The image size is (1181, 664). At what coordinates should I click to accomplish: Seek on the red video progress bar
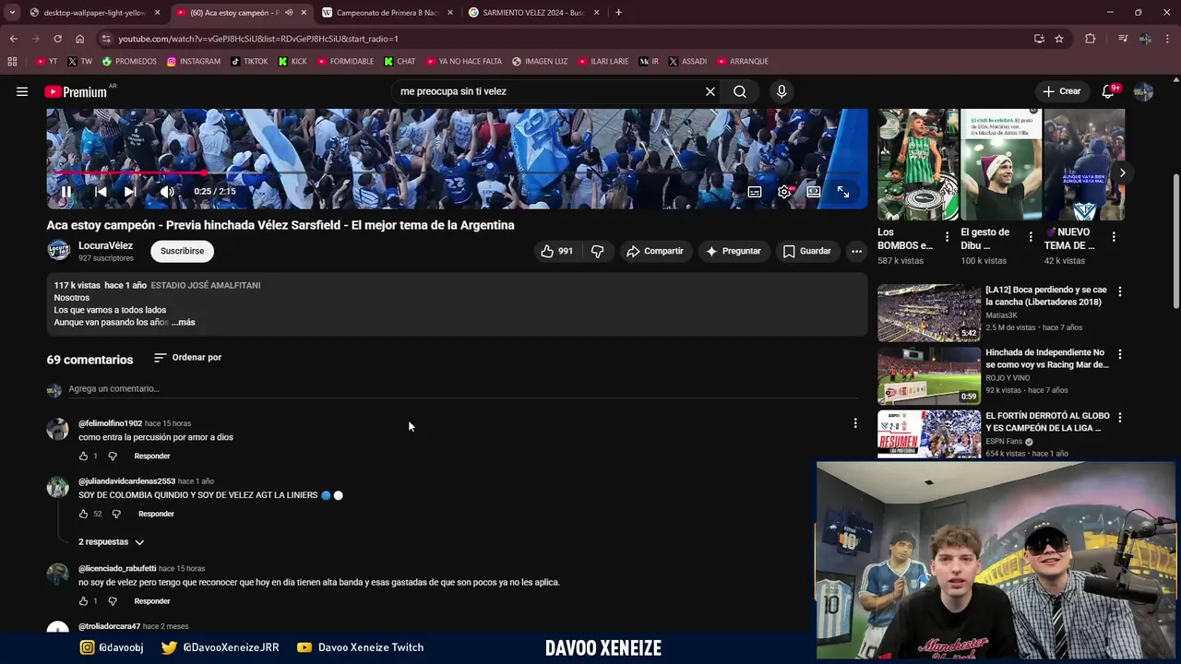click(x=457, y=172)
